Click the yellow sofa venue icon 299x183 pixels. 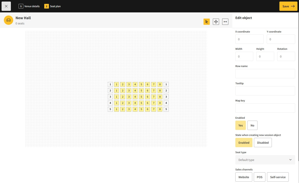click(x=9, y=20)
